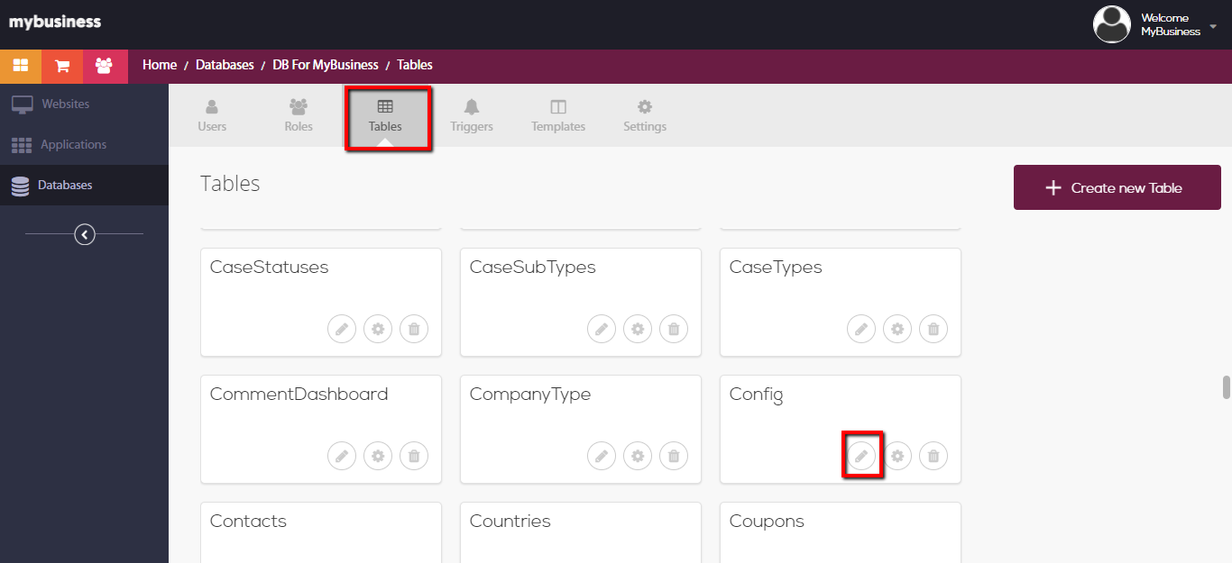Edit the CompanyType table with pencil icon
The width and height of the screenshot is (1232, 563).
point(602,456)
